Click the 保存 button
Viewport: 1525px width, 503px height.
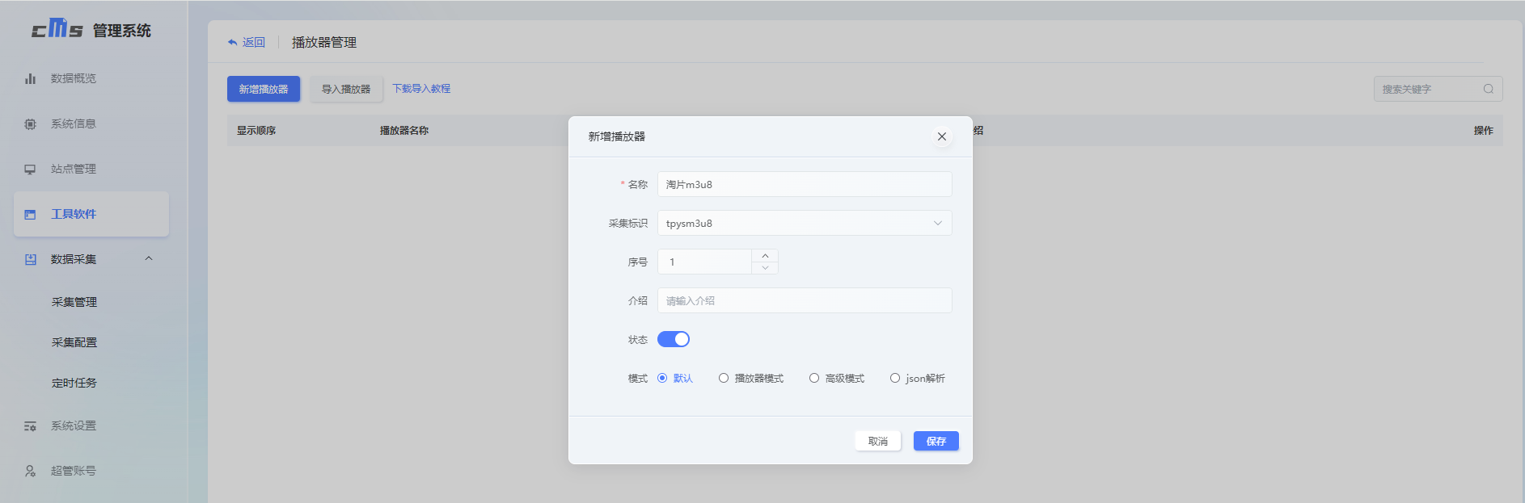tap(936, 441)
